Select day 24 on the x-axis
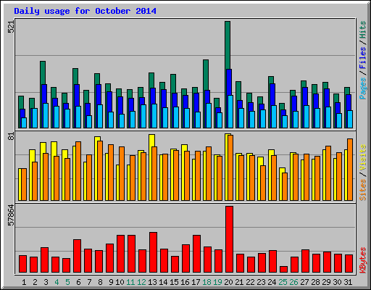This screenshot has width=371, height=290. 272,282
